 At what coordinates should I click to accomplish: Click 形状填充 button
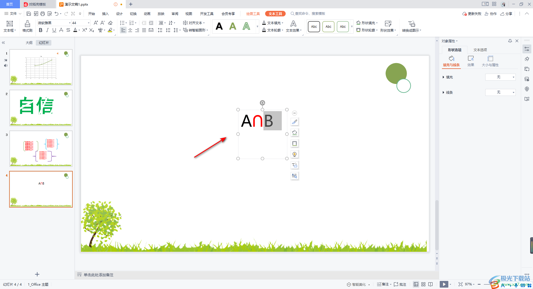pyautogui.click(x=367, y=23)
